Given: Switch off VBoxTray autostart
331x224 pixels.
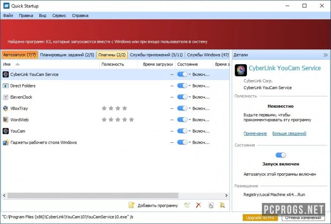Looking at the screenshot, I should [182, 108].
